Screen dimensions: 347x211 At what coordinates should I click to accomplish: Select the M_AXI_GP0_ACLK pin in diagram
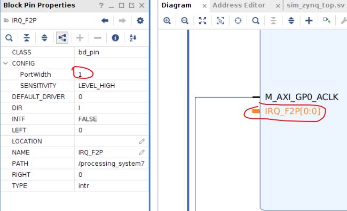pyautogui.click(x=302, y=97)
